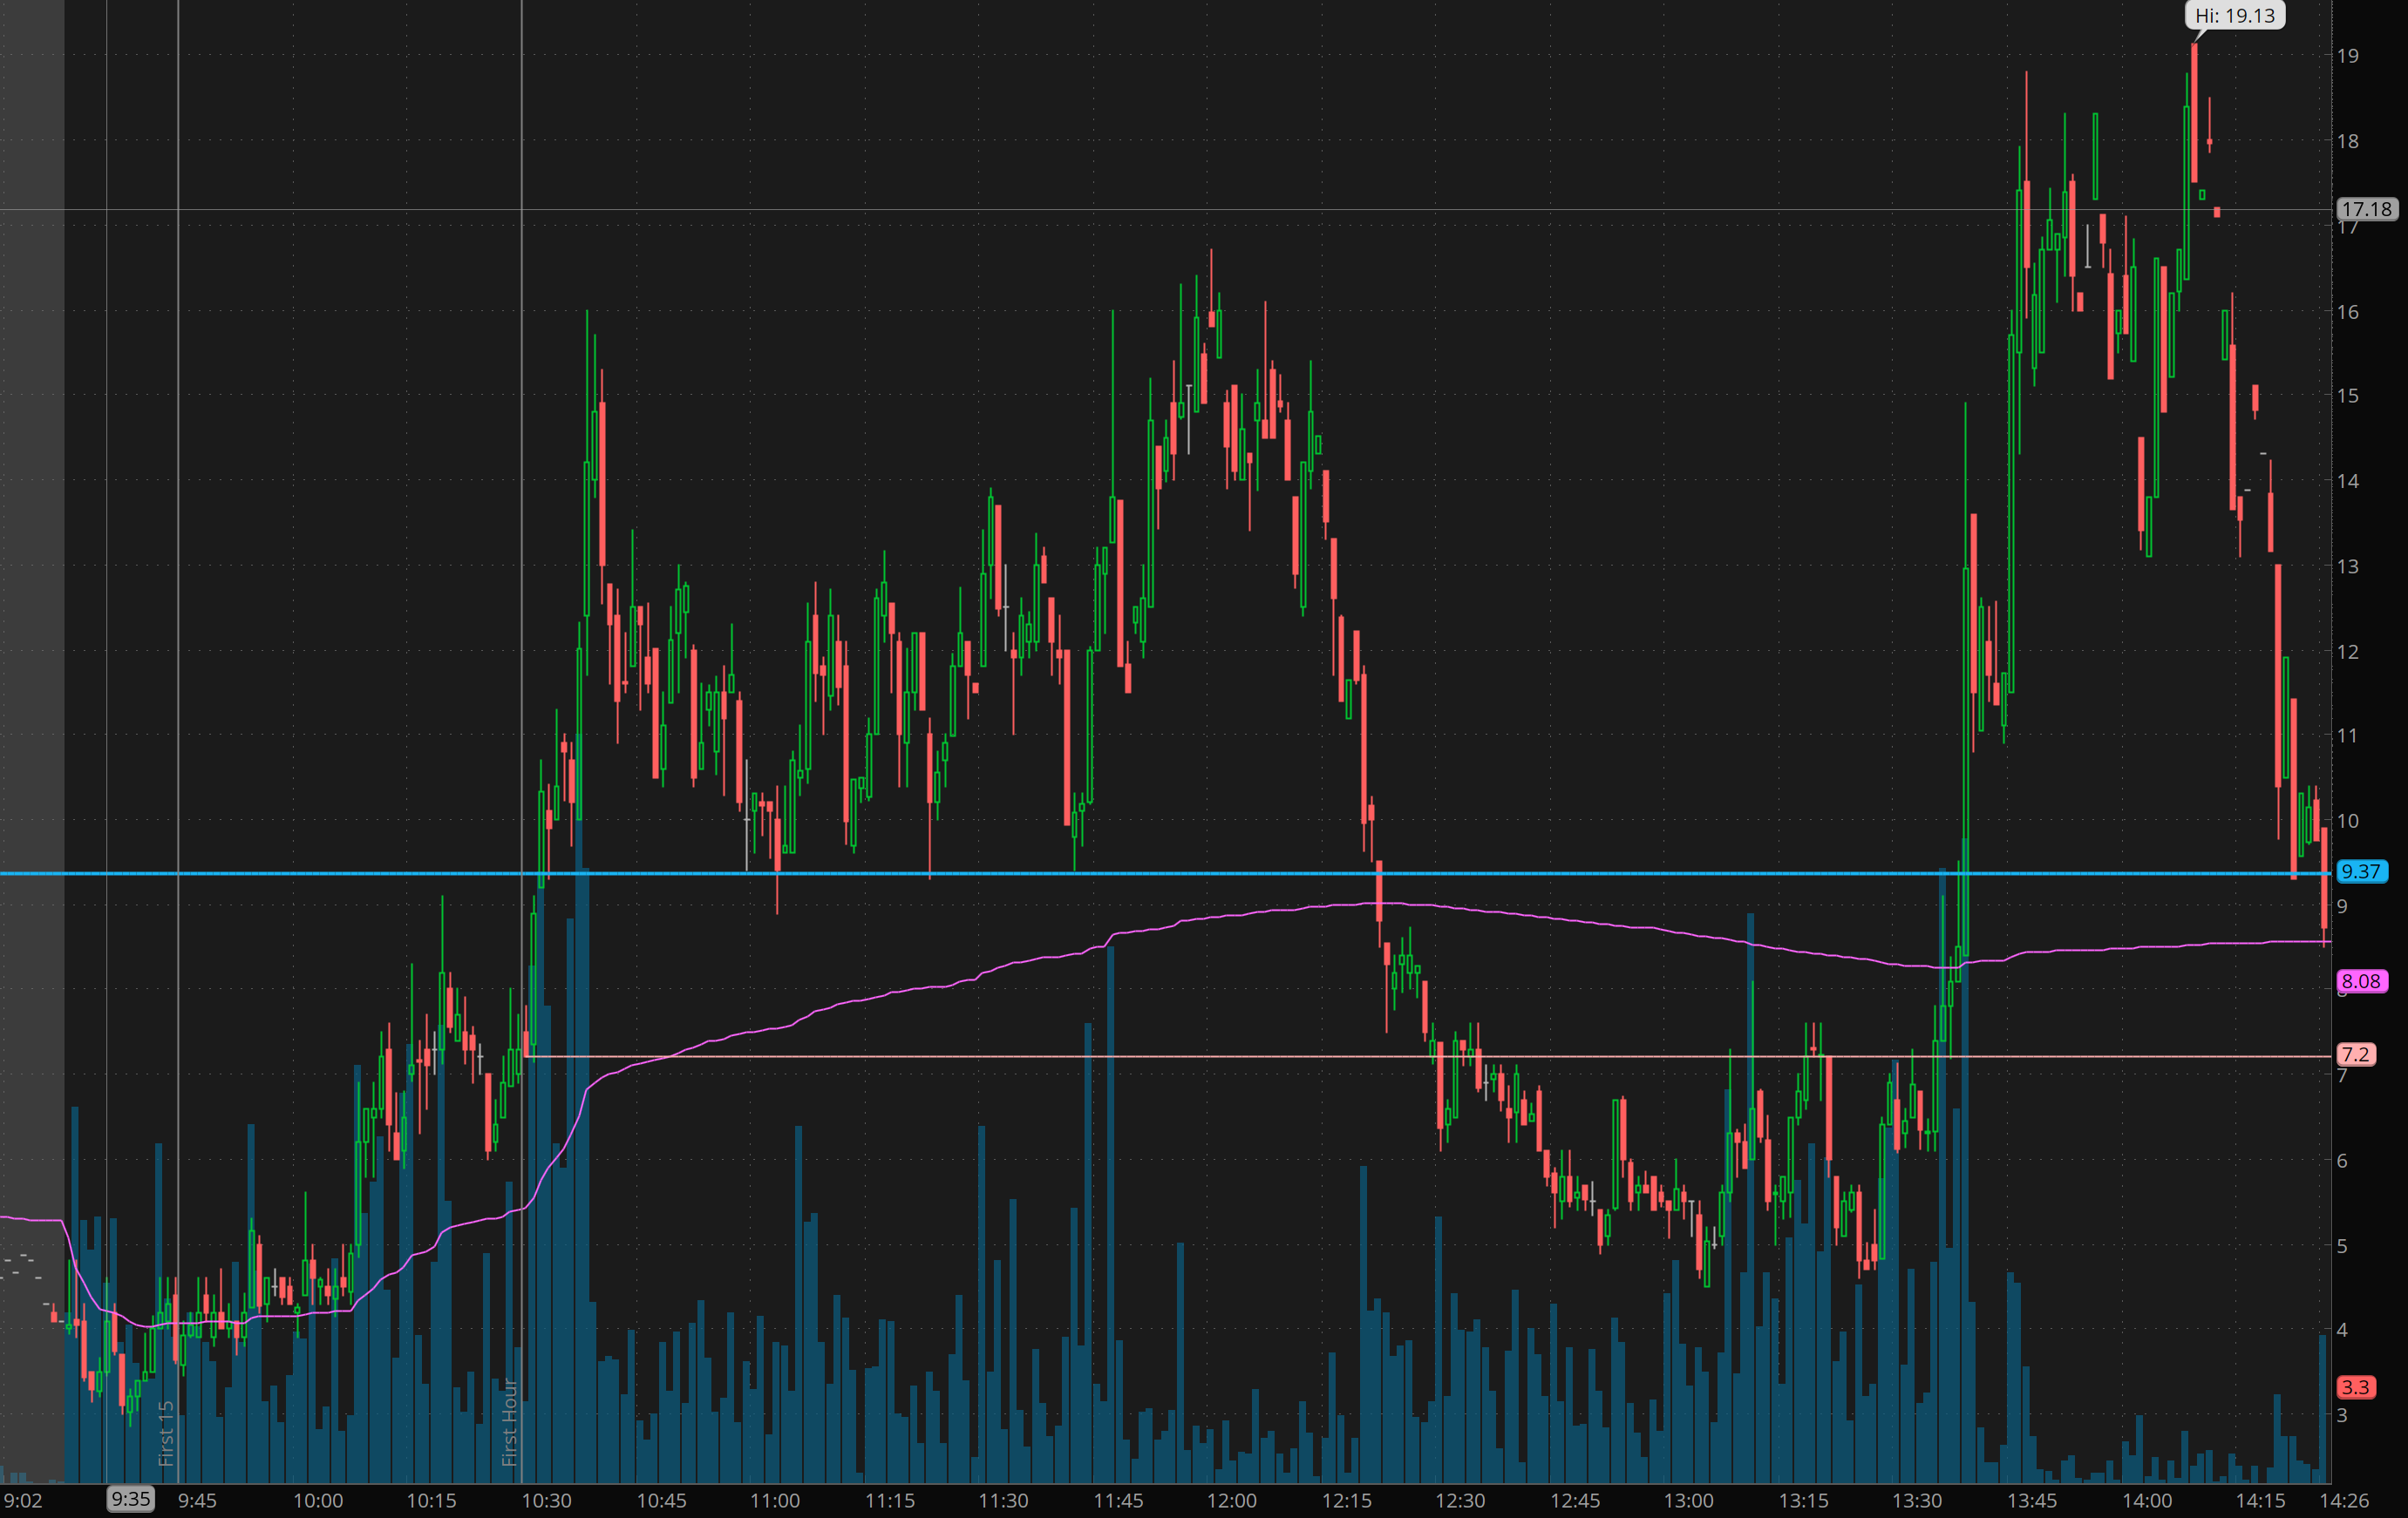Click the First Hour vertical marker label

click(509, 1422)
